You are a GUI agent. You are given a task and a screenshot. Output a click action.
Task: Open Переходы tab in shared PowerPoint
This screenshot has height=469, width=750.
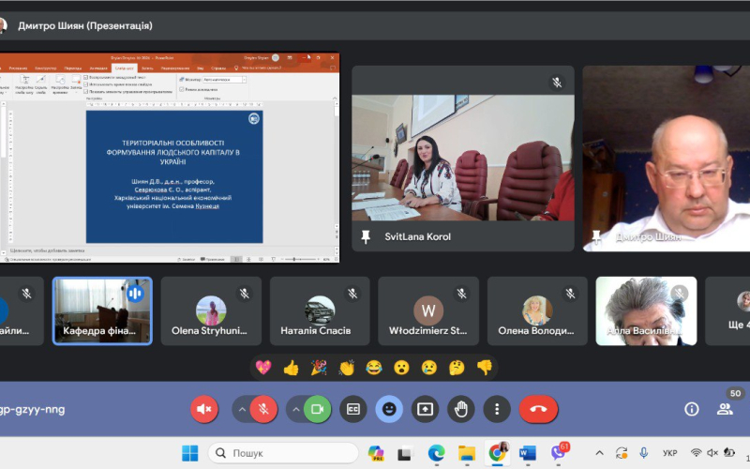coord(73,68)
